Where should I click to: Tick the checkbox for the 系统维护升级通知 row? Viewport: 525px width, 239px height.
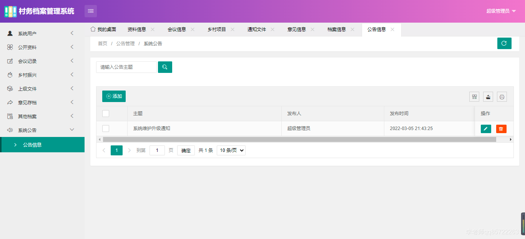pos(106,129)
